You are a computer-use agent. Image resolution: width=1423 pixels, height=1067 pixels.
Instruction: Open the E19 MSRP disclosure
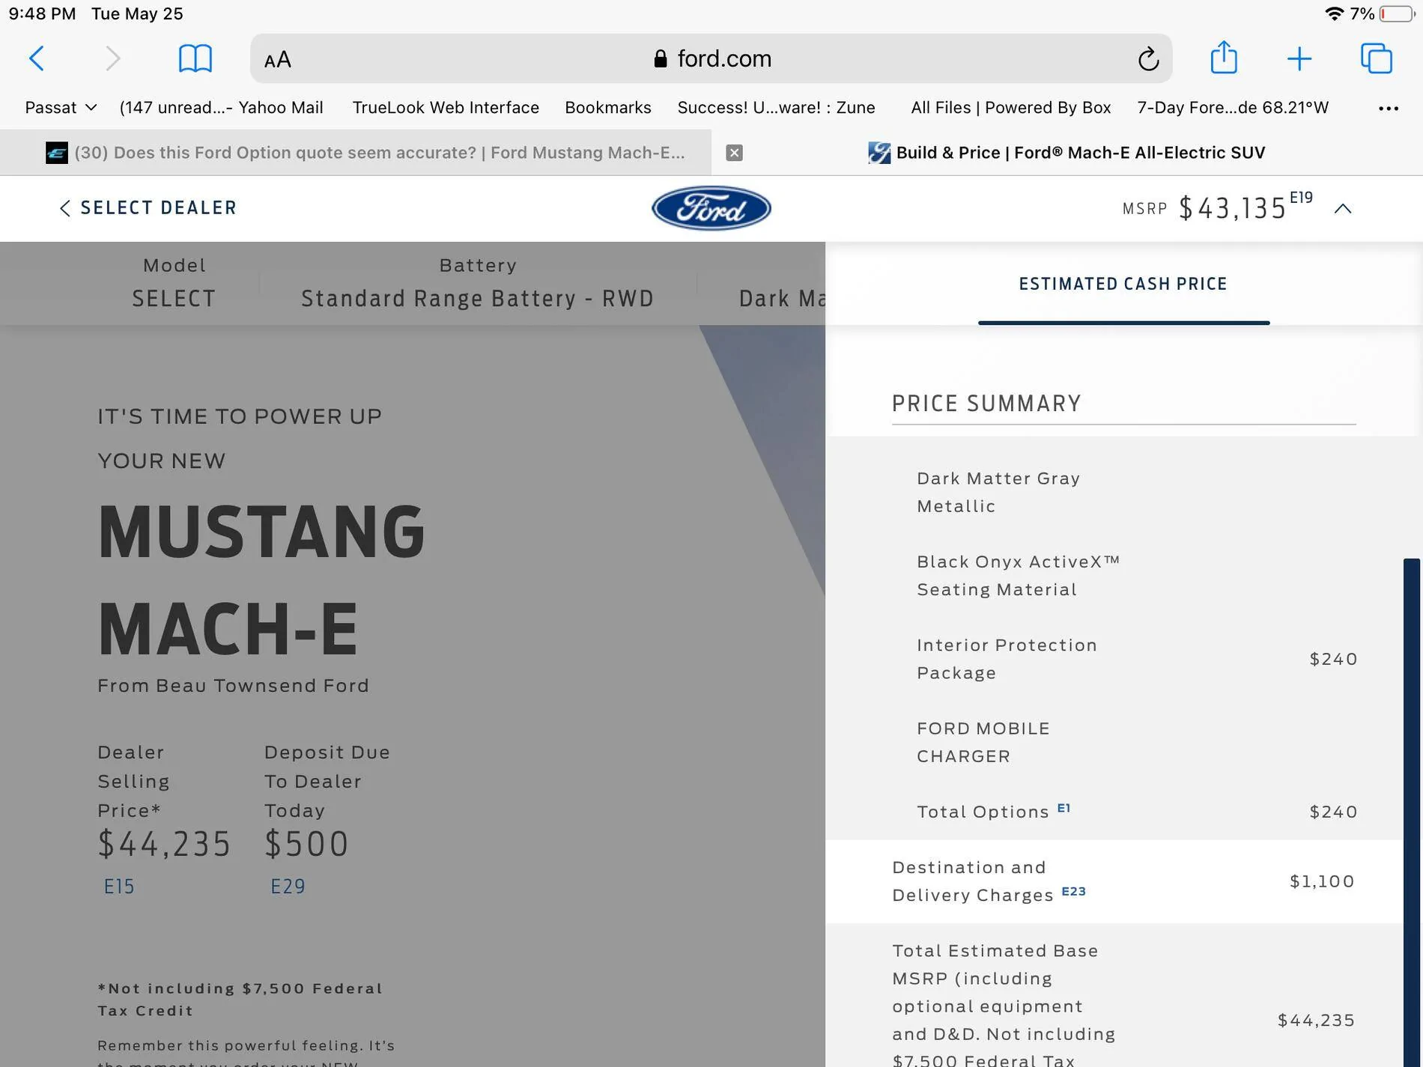click(x=1301, y=198)
